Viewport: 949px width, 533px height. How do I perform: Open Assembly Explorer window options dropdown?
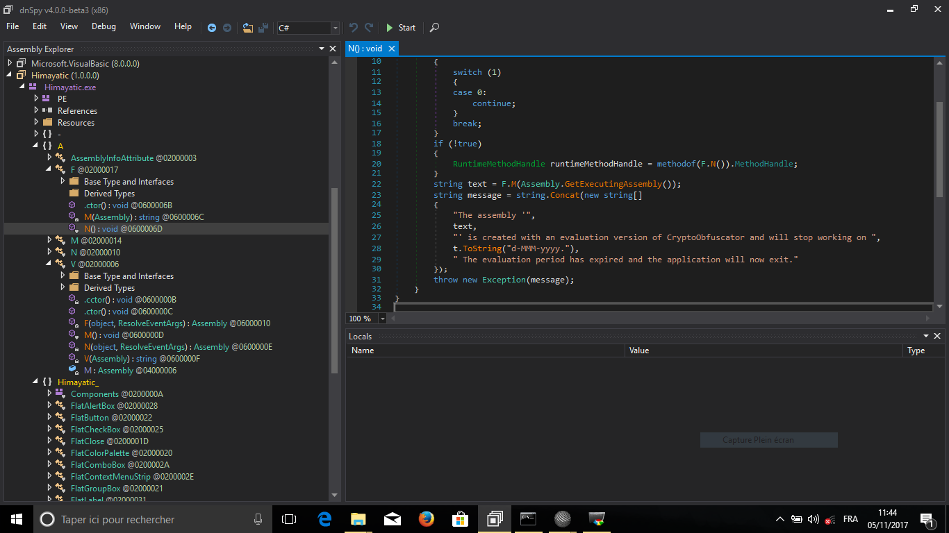pos(322,49)
